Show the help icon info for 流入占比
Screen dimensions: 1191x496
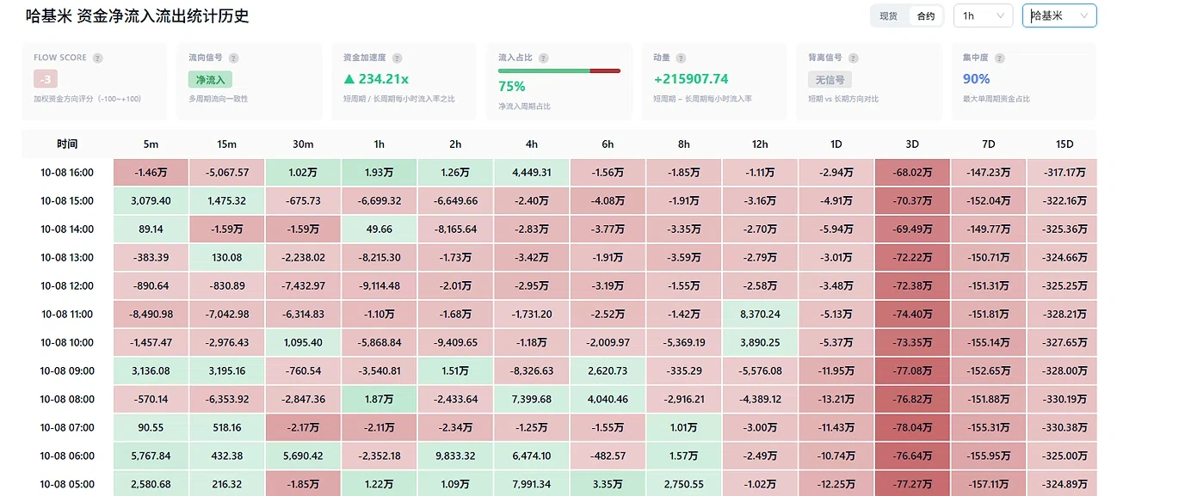click(544, 58)
